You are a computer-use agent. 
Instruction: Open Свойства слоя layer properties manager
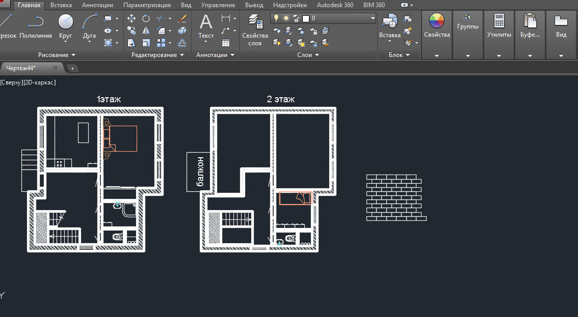255,30
